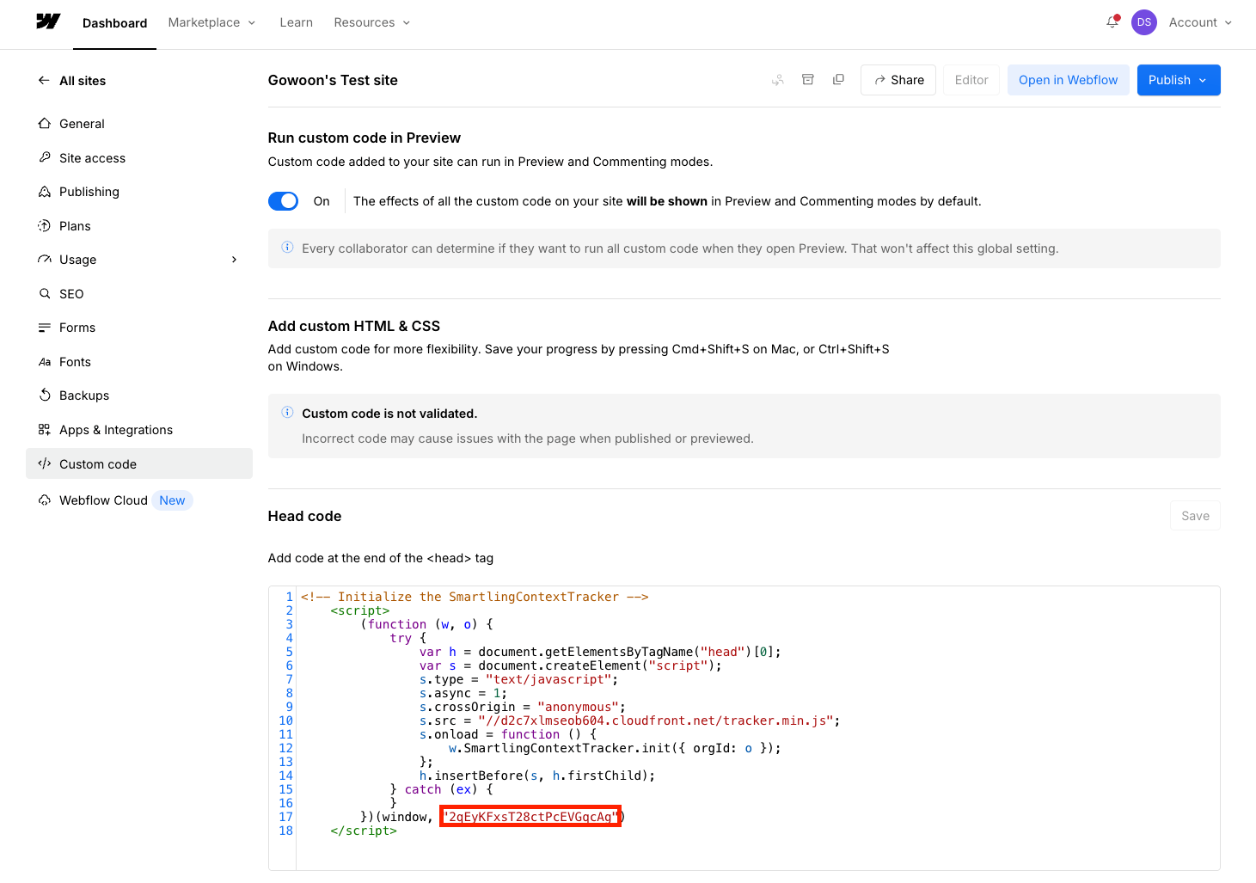This screenshot has height=883, width=1256.
Task: Click the SEO magnifier icon
Action: point(45,294)
